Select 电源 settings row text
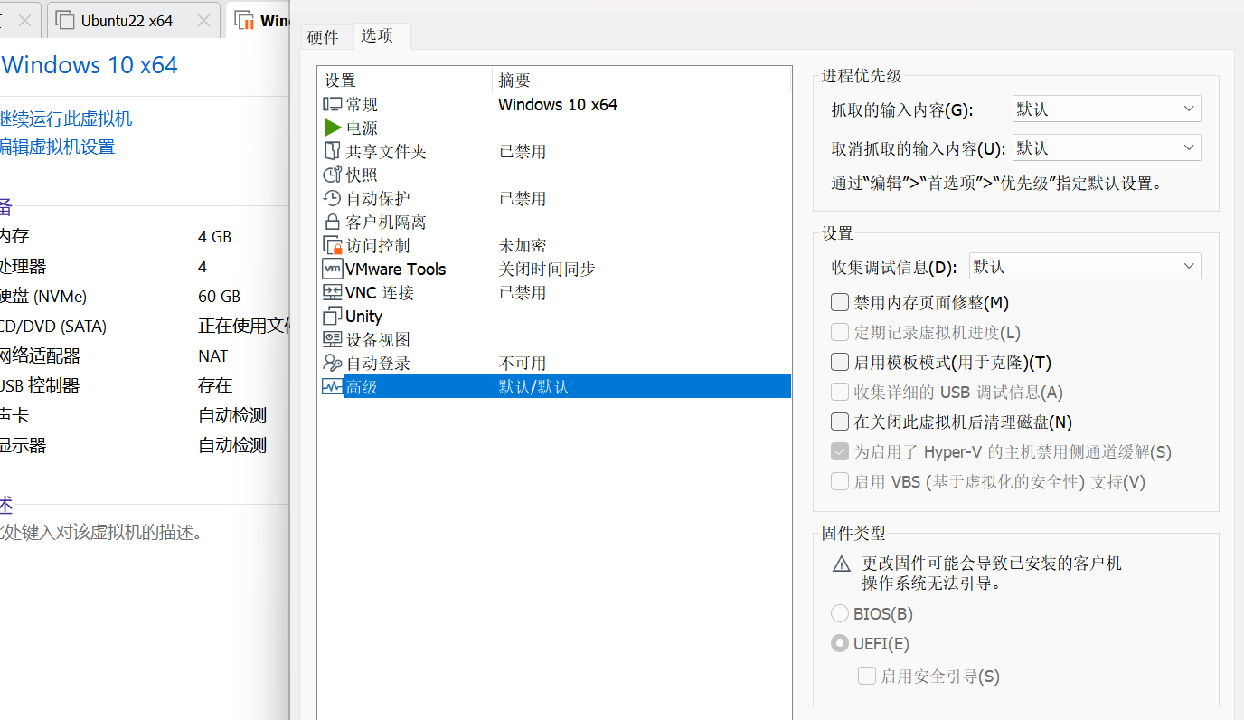This screenshot has width=1244, height=720. pos(362,128)
